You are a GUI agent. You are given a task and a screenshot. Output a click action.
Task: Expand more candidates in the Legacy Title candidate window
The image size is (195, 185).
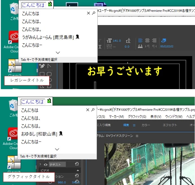click(x=58, y=53)
